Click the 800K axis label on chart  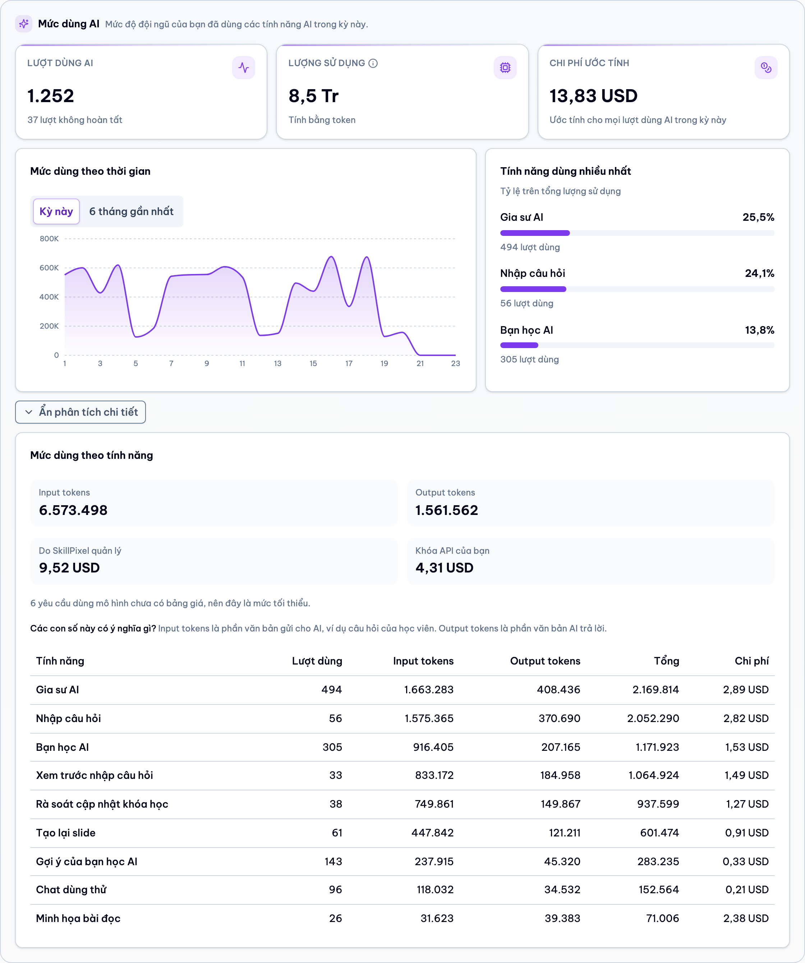coord(49,238)
